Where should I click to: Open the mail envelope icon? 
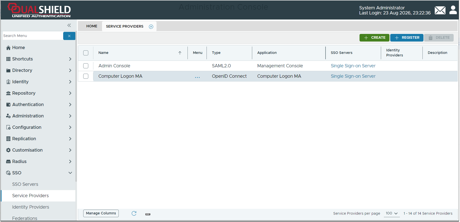pyautogui.click(x=440, y=10)
